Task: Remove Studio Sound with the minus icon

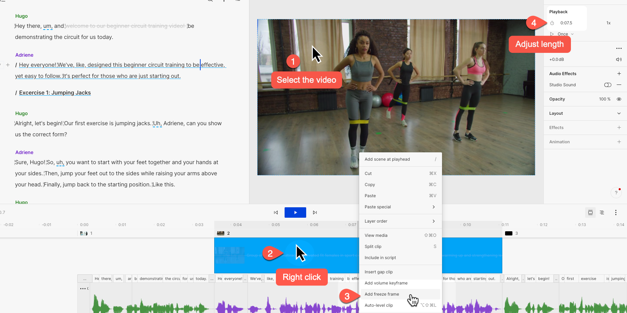Action: [x=619, y=85]
